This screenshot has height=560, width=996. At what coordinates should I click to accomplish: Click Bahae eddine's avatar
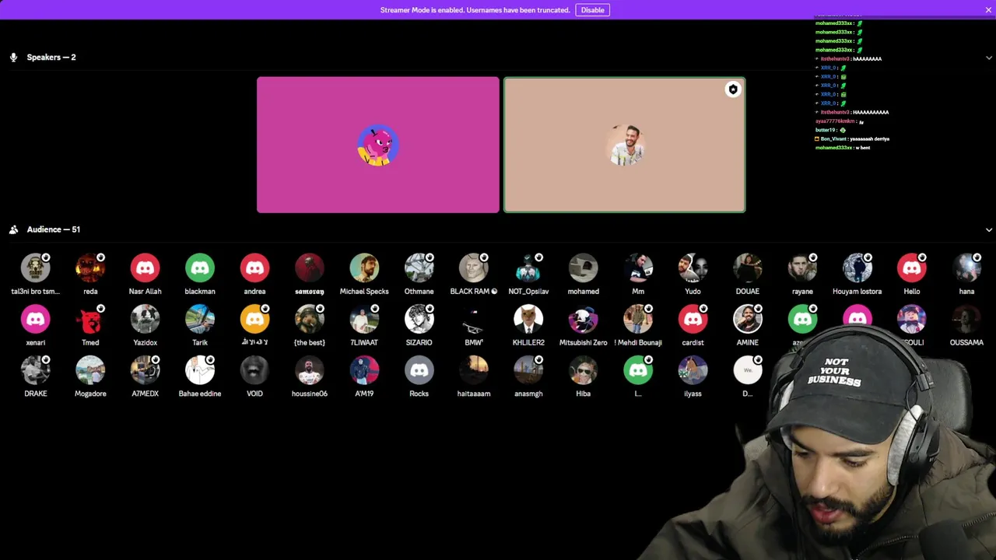click(x=200, y=371)
